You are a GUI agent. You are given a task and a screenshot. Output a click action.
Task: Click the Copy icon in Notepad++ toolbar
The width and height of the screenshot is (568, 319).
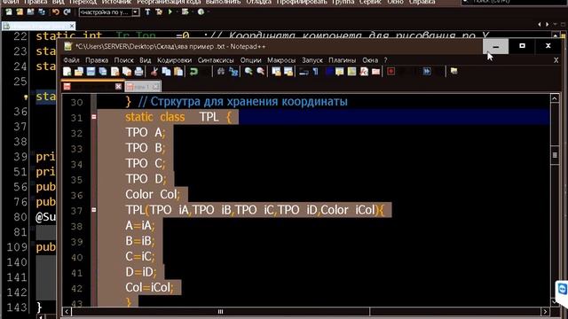point(166,72)
